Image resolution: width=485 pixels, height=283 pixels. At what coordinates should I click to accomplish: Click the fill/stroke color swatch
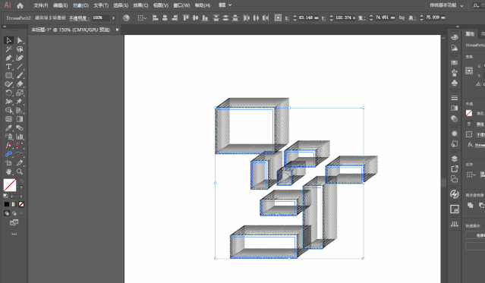[x=10, y=185]
